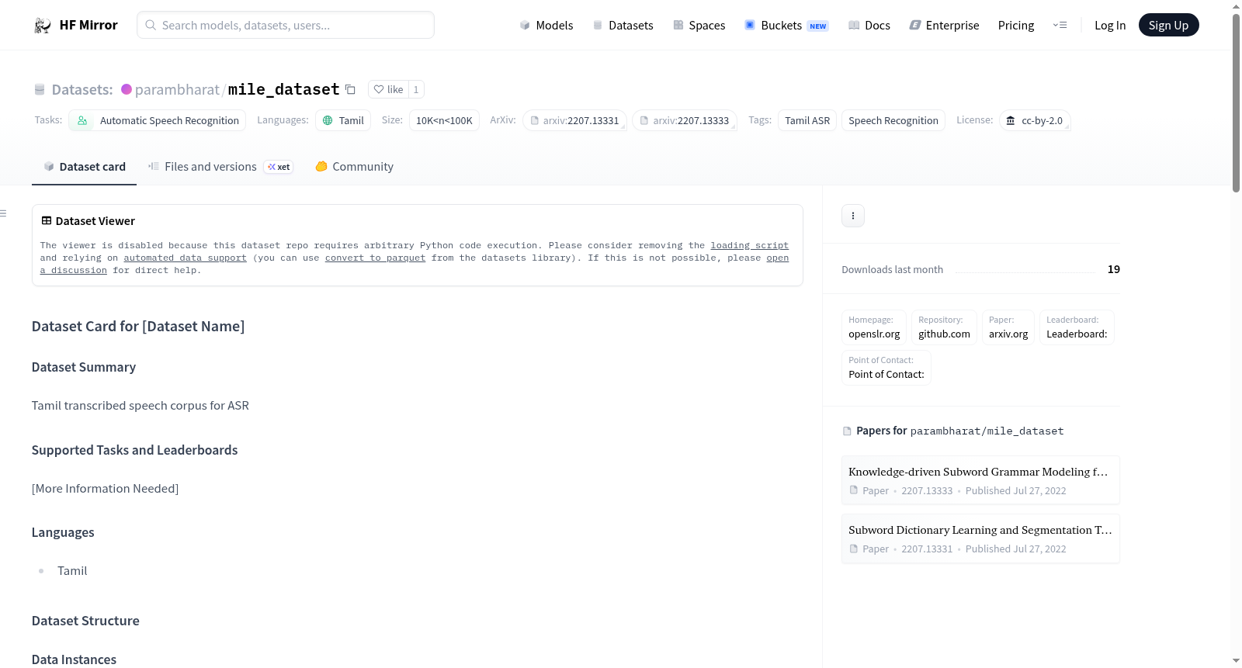
Task: Toggle the table of contents sidebar icon
Action: click(x=3, y=213)
